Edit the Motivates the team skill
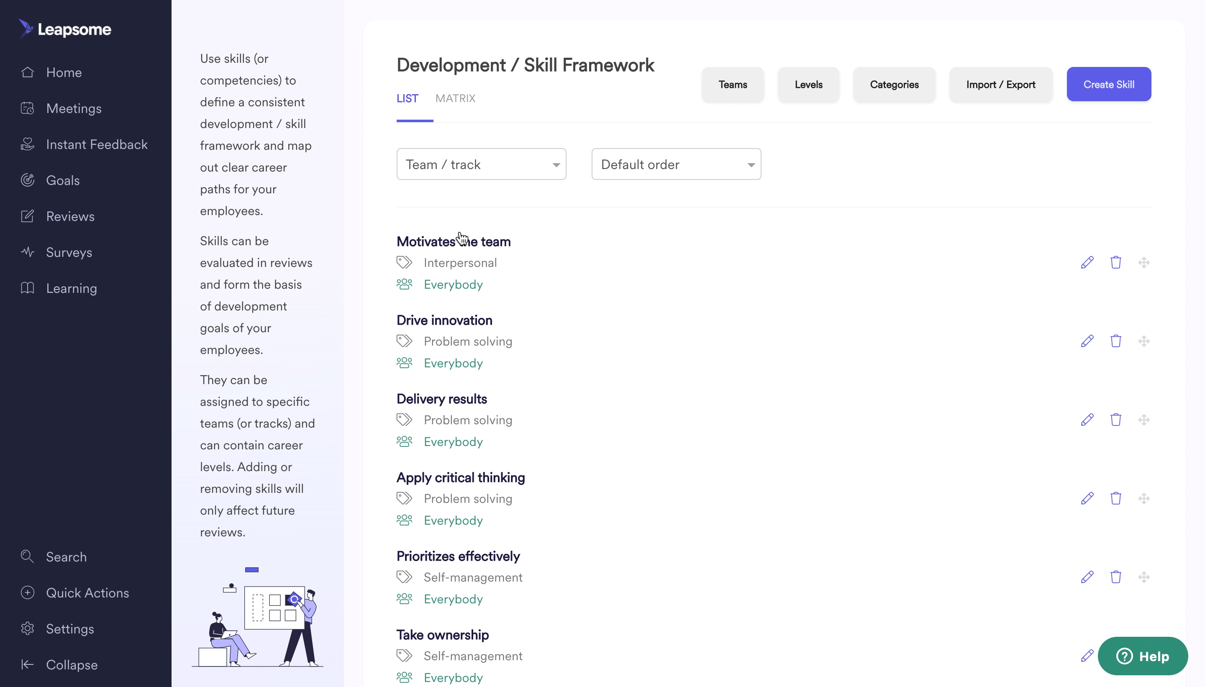The width and height of the screenshot is (1205, 687). point(1087,262)
